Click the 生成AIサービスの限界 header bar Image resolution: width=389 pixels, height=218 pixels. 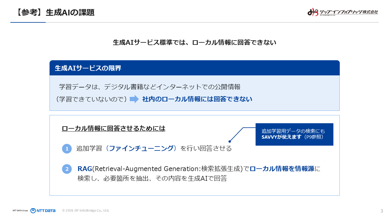[194, 68]
